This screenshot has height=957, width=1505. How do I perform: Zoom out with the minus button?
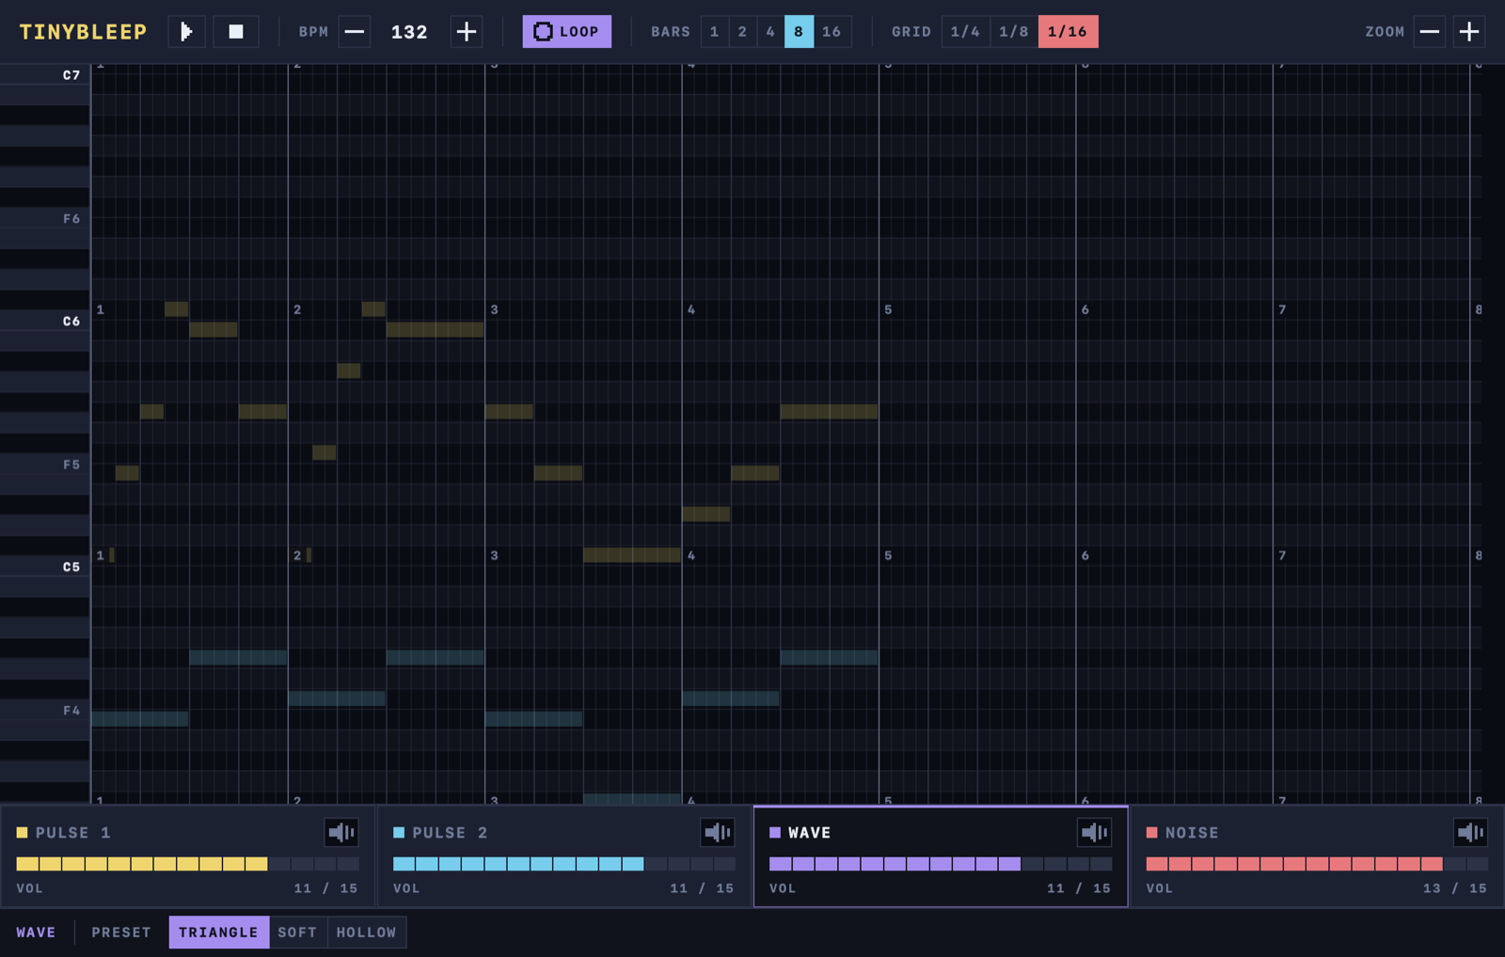click(x=1430, y=32)
